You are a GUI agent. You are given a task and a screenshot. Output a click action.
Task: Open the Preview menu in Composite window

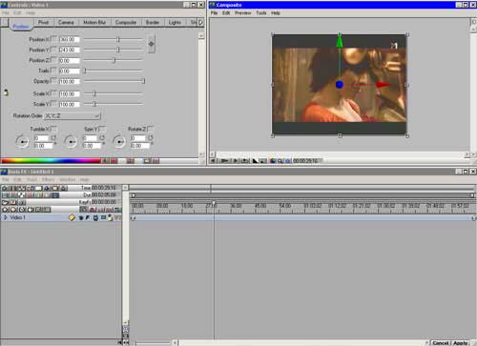point(243,13)
